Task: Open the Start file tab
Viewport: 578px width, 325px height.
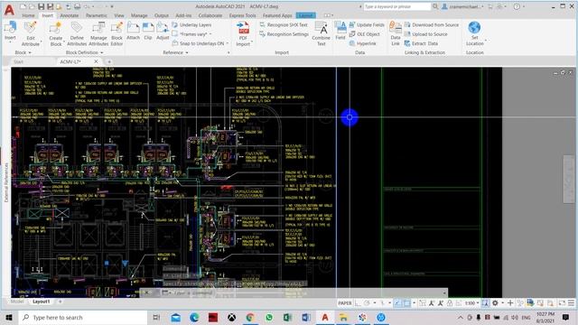Action: pos(18,61)
